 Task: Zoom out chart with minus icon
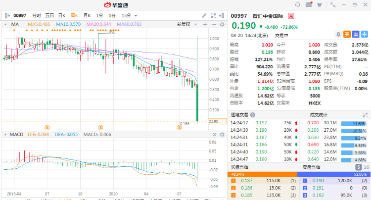[214, 24]
